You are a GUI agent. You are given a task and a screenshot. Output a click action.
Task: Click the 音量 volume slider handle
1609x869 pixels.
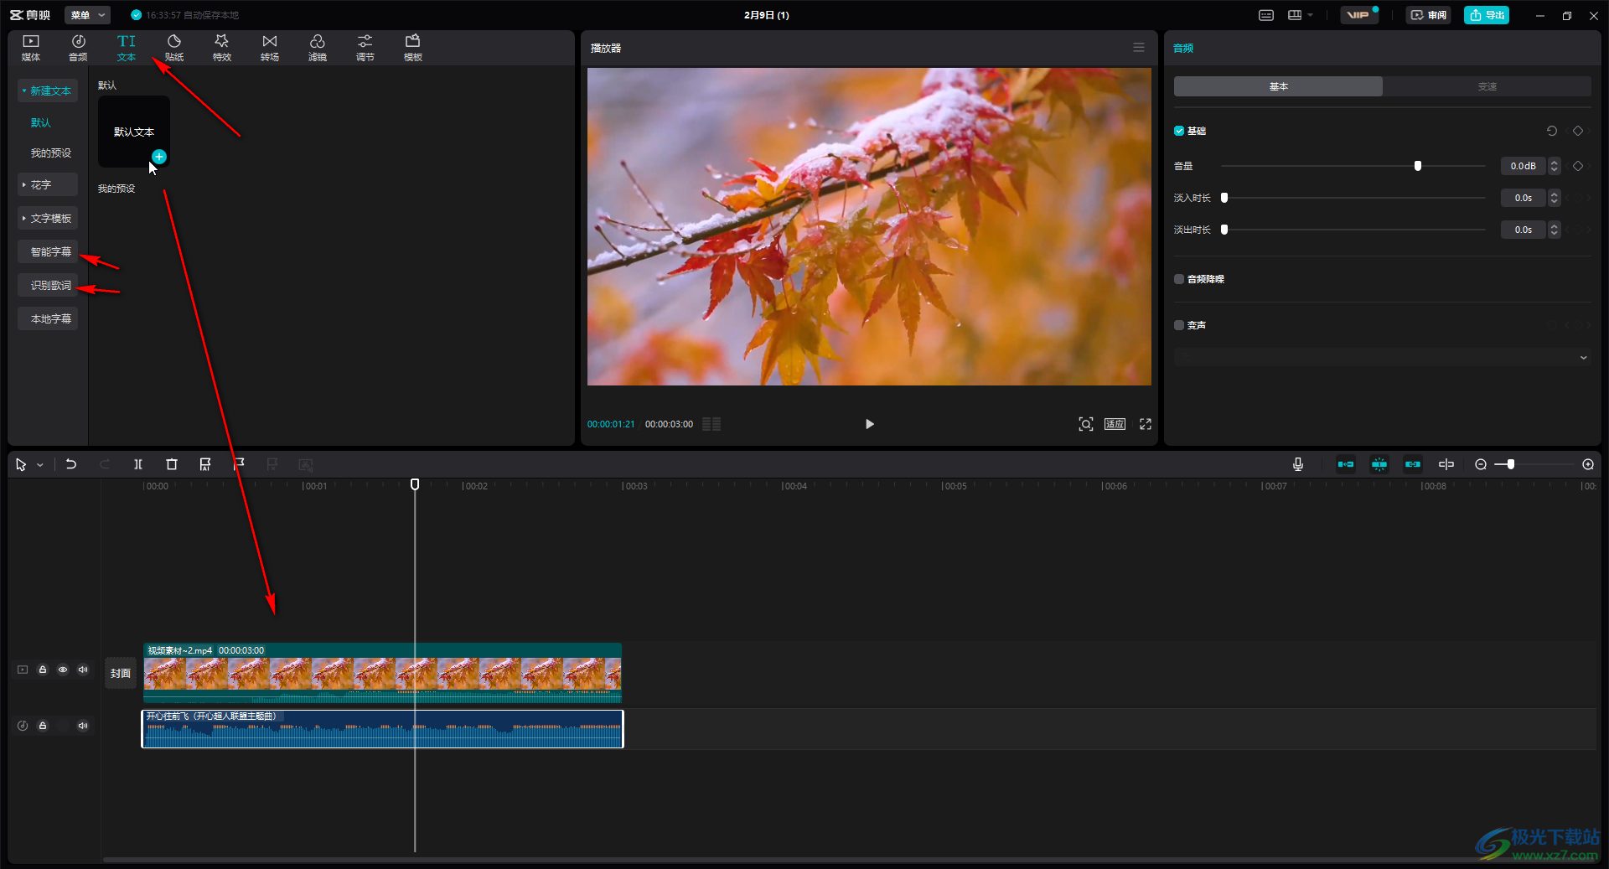pyautogui.click(x=1418, y=166)
